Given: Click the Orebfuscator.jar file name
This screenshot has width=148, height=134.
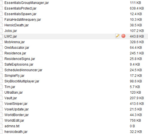Looking at the screenshot, I should click(x=17, y=48).
